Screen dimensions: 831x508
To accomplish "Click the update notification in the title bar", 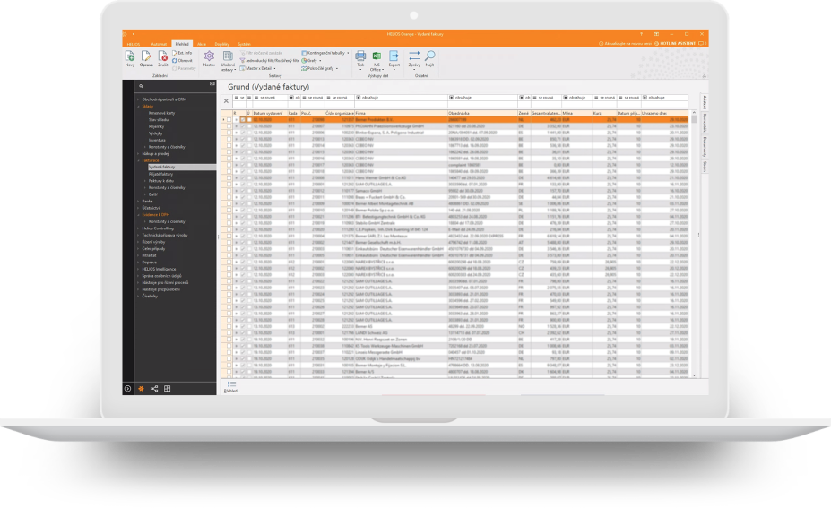I will 626,43.
